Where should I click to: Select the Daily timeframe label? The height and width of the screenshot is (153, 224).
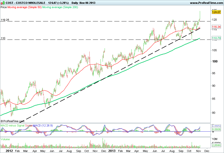75,3
